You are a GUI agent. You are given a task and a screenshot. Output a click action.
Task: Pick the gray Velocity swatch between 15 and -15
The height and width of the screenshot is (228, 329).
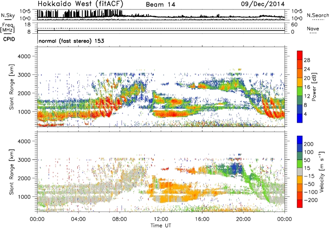click(300, 172)
